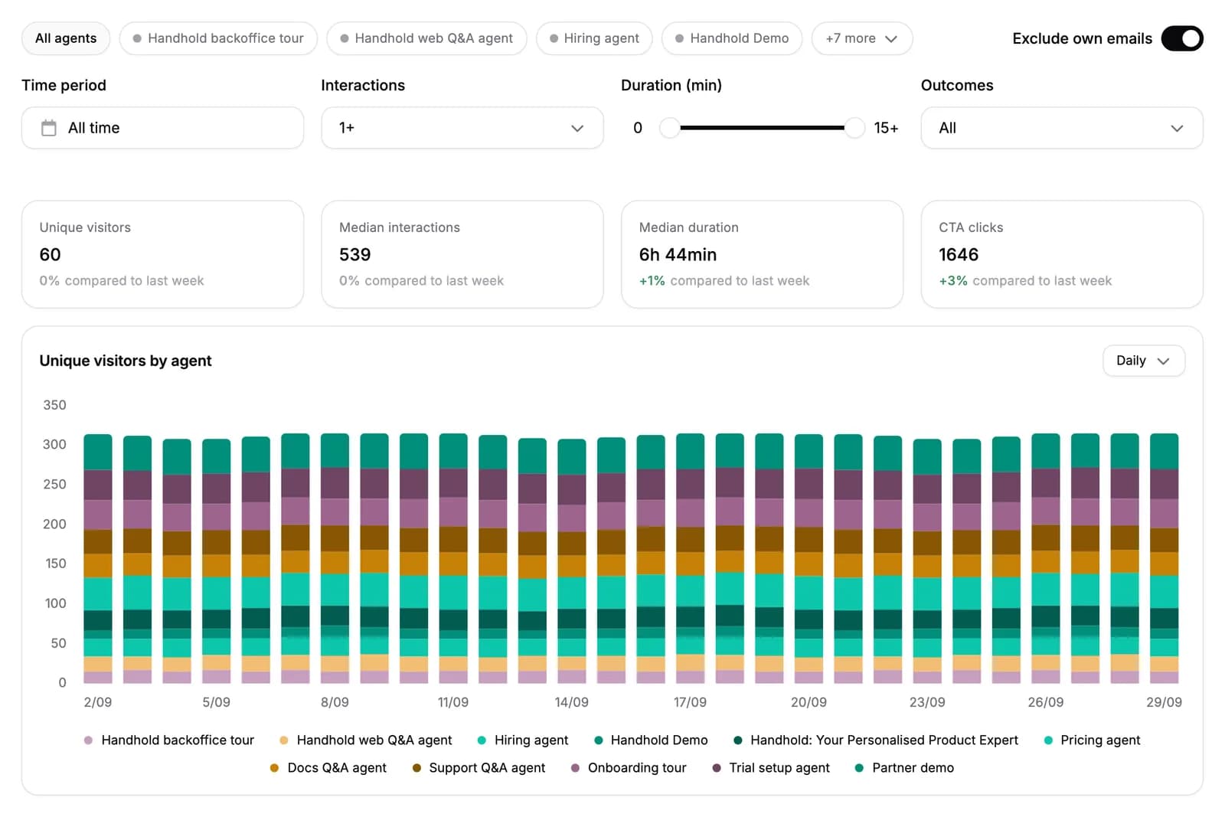Click the Duration slider track
1225x817 pixels.
762,128
